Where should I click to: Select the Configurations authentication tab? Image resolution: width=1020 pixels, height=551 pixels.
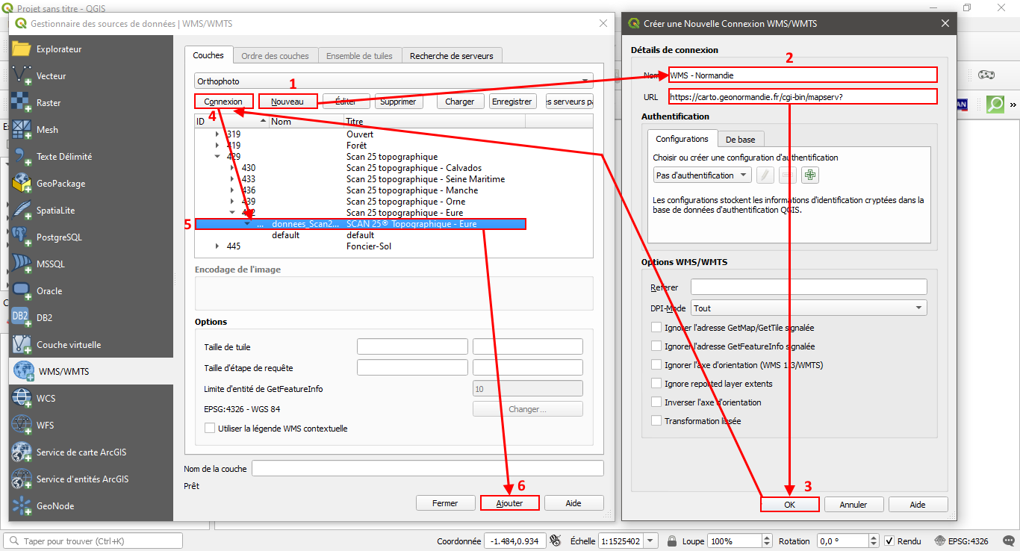coord(682,139)
